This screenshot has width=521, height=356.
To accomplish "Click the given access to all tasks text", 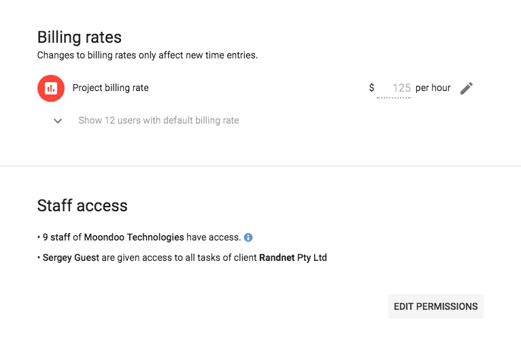I will point(178,257).
